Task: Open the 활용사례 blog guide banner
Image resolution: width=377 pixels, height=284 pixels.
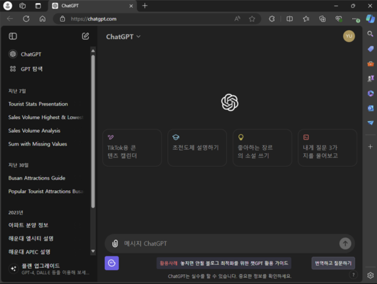Action: point(224,263)
